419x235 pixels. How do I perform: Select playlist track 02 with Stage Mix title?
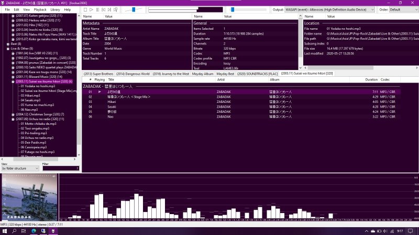point(241,97)
